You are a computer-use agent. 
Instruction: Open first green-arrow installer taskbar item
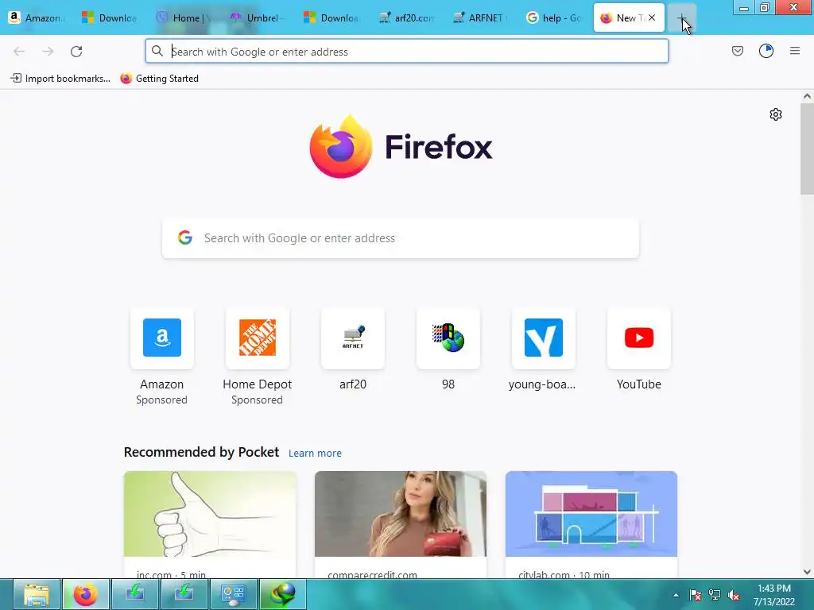tap(135, 594)
